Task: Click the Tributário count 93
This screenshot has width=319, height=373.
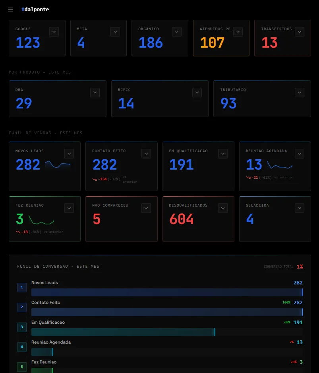Action: [228, 104]
